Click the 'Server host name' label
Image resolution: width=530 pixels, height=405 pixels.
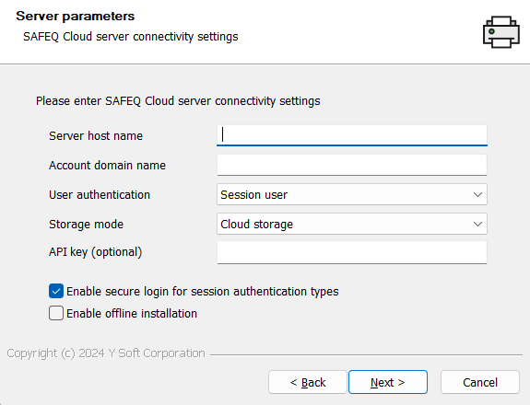click(96, 135)
